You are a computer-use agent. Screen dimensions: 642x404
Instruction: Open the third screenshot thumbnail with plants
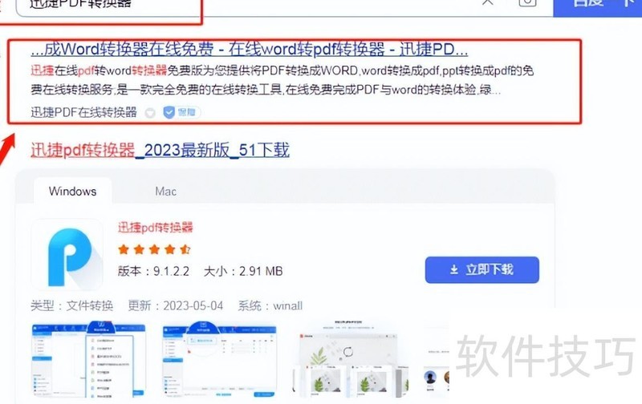pos(351,359)
